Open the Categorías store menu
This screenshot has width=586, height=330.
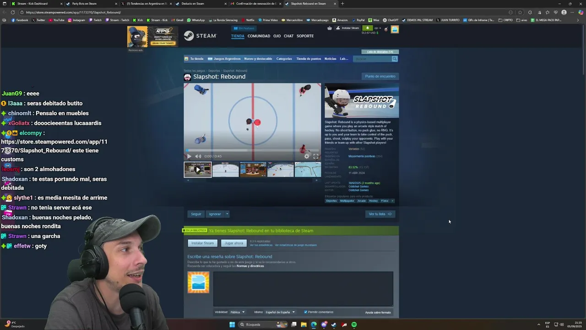pos(284,59)
